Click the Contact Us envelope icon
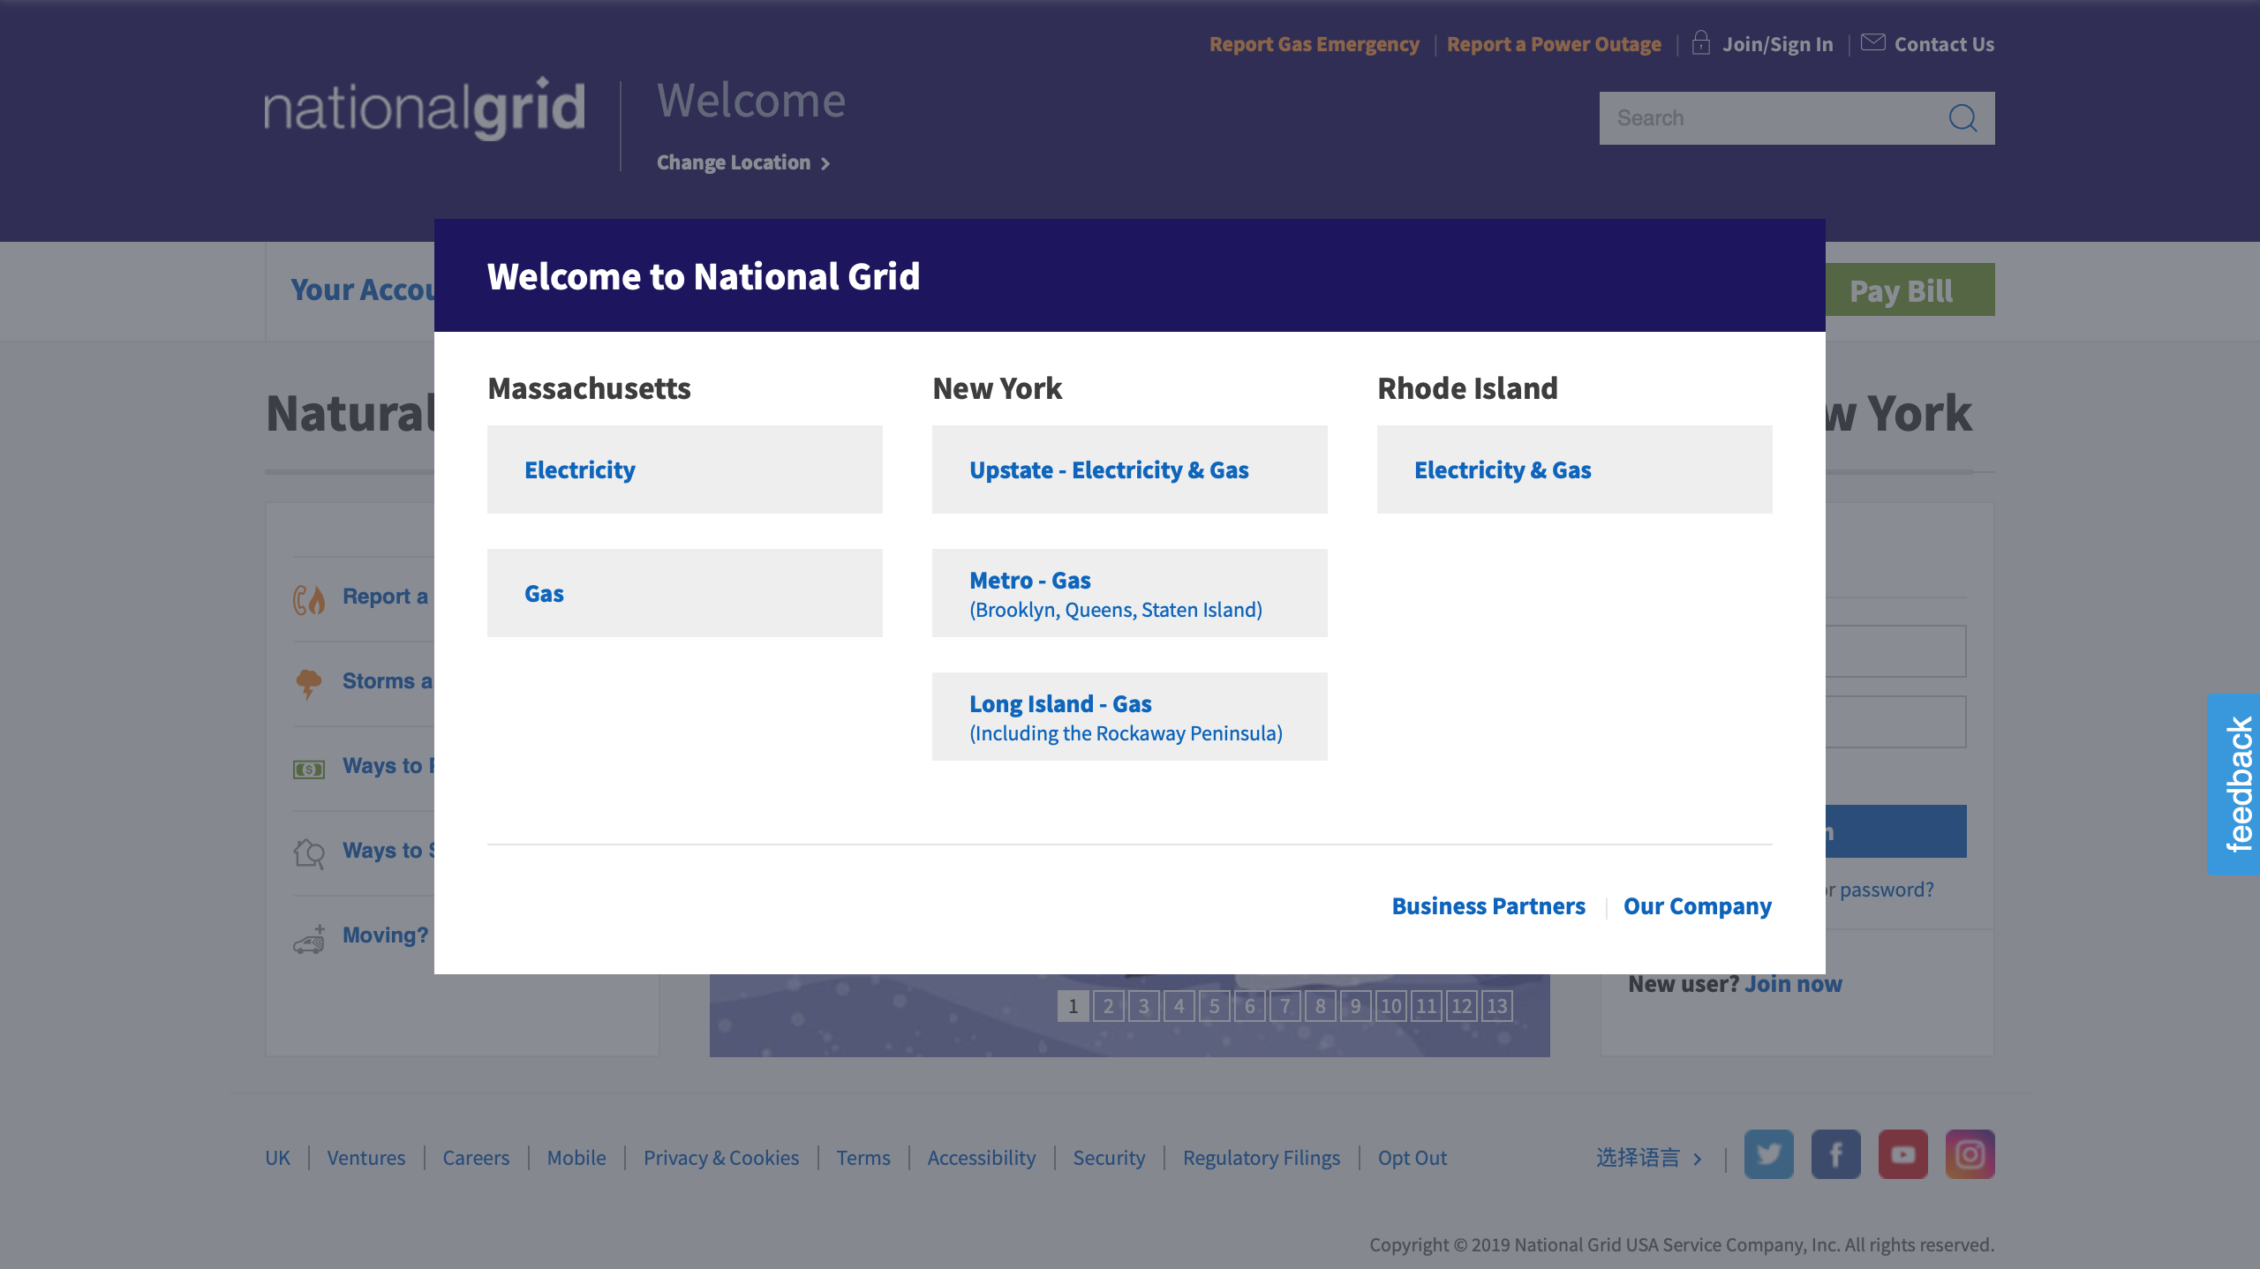This screenshot has height=1269, width=2260. coord(1872,42)
